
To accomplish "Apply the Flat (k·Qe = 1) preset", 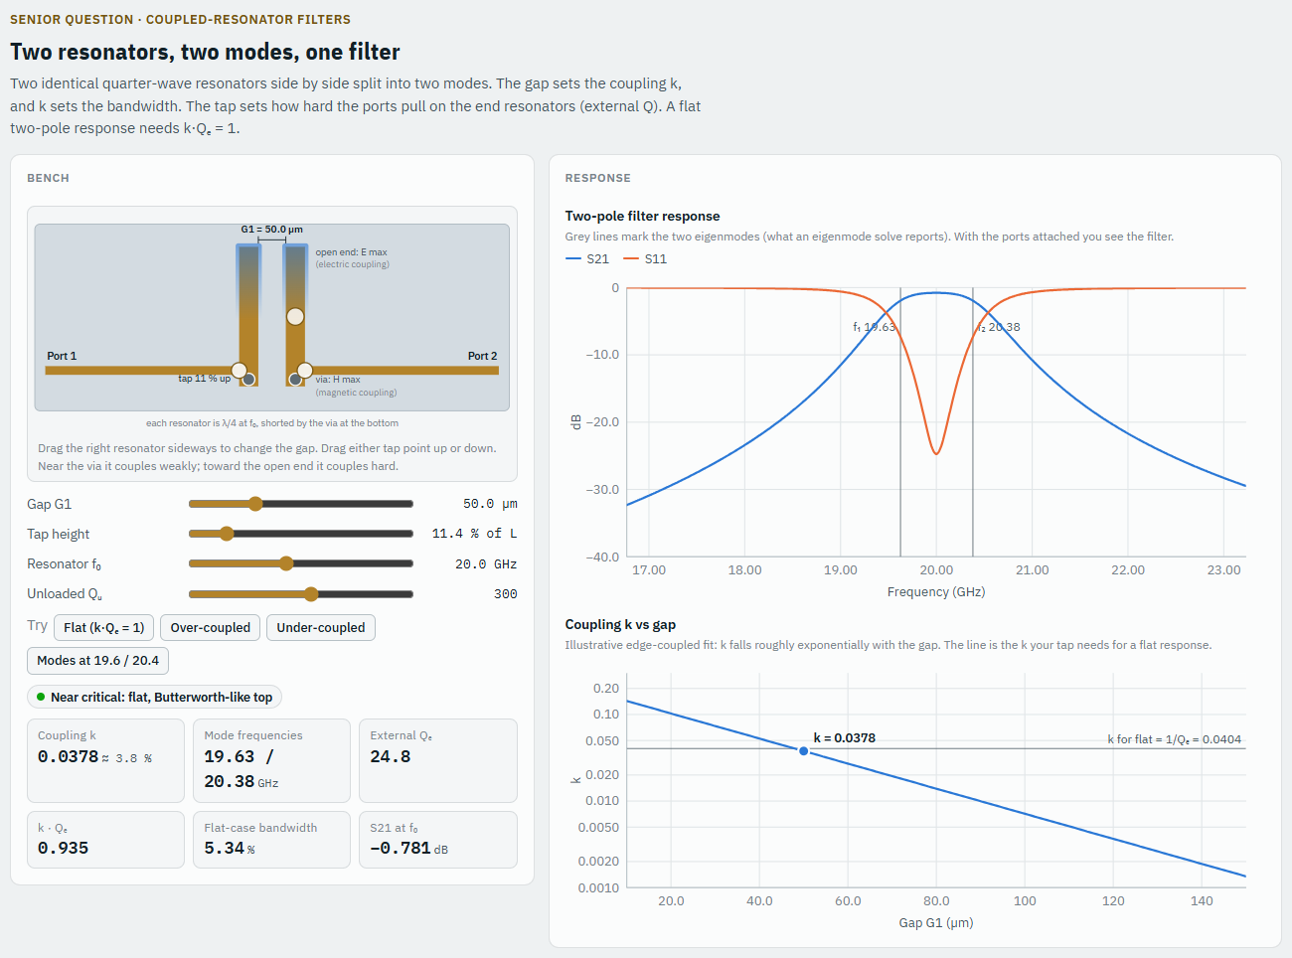I will pyautogui.click(x=104, y=627).
